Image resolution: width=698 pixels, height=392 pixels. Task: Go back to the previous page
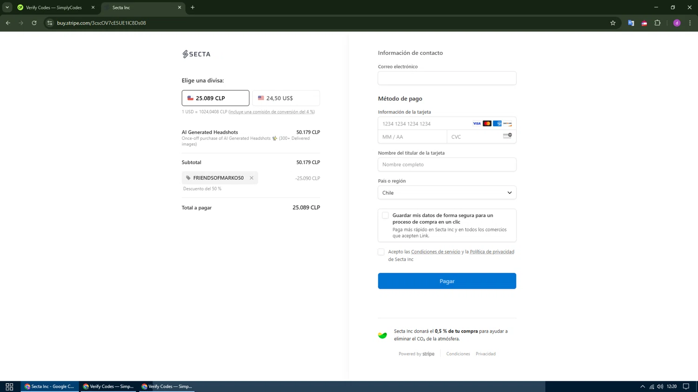point(8,23)
